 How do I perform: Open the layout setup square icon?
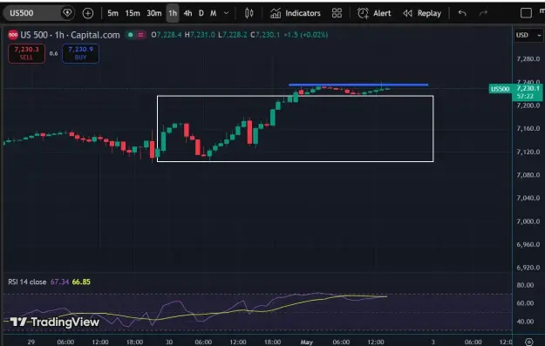(526, 13)
